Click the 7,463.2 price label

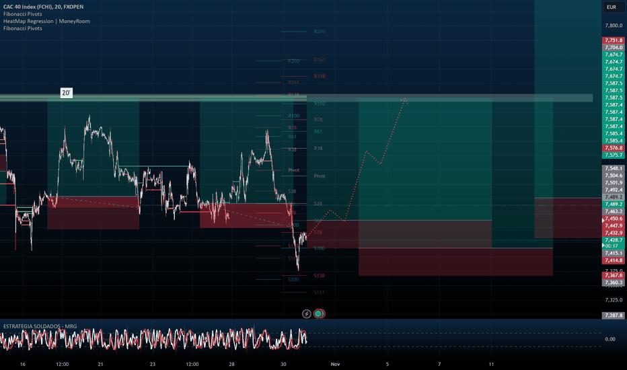point(614,212)
